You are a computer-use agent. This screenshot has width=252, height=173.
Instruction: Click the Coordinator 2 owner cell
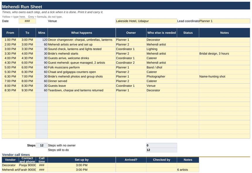click(131, 63)
